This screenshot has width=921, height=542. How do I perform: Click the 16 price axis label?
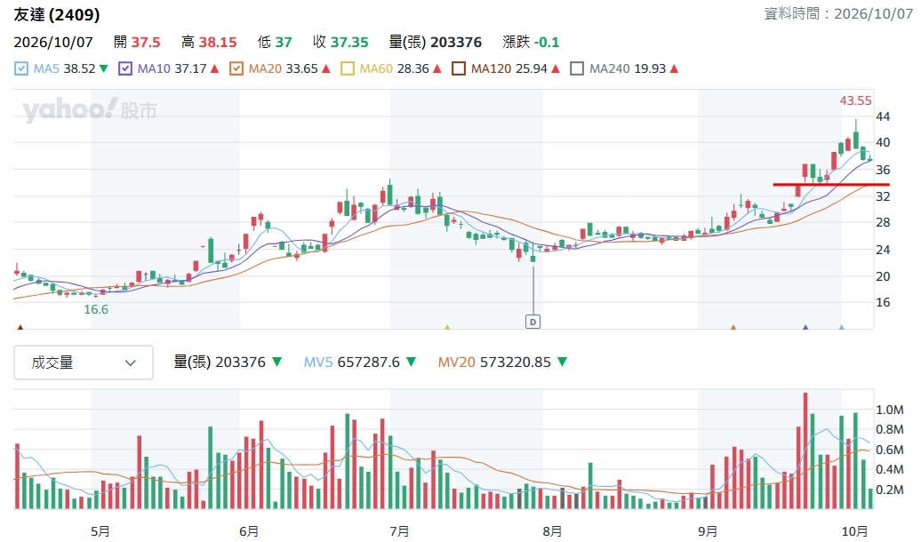[x=883, y=302]
